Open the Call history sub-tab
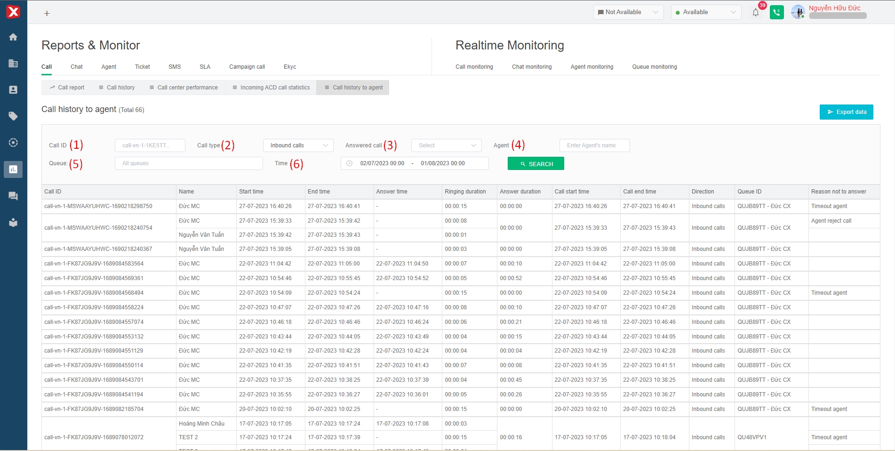The width and height of the screenshot is (895, 451). point(117,88)
